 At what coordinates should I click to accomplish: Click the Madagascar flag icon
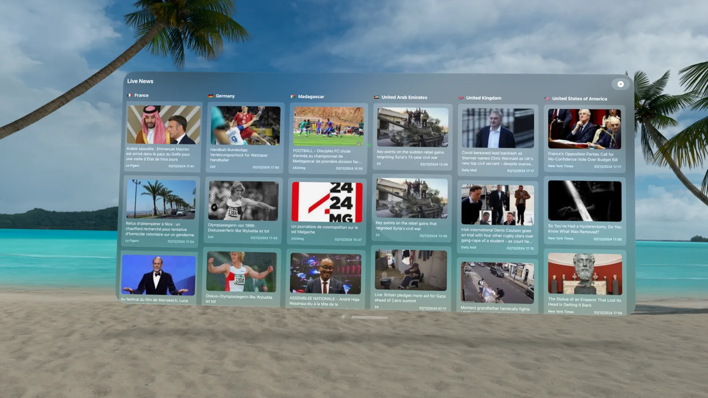(x=293, y=97)
